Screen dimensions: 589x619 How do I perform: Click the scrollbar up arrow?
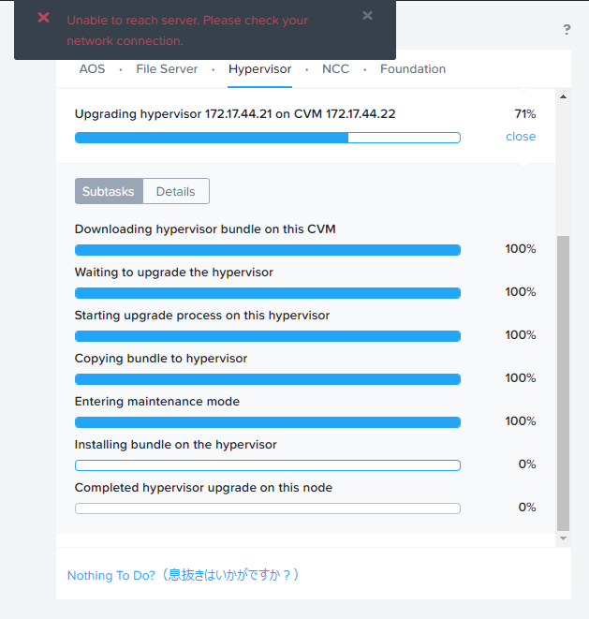coord(564,96)
